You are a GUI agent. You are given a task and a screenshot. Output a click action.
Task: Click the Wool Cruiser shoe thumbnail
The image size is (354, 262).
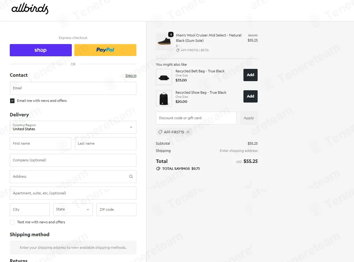coord(164,41)
